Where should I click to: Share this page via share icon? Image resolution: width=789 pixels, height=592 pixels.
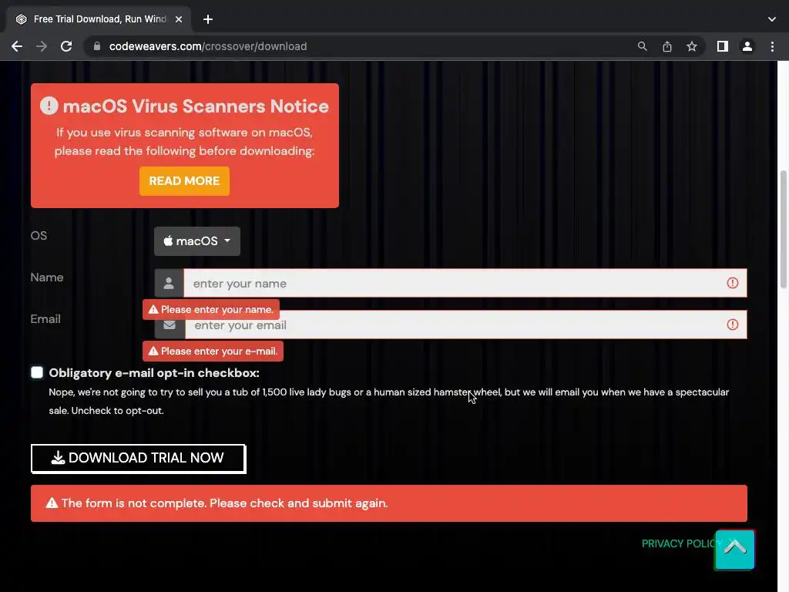click(667, 46)
